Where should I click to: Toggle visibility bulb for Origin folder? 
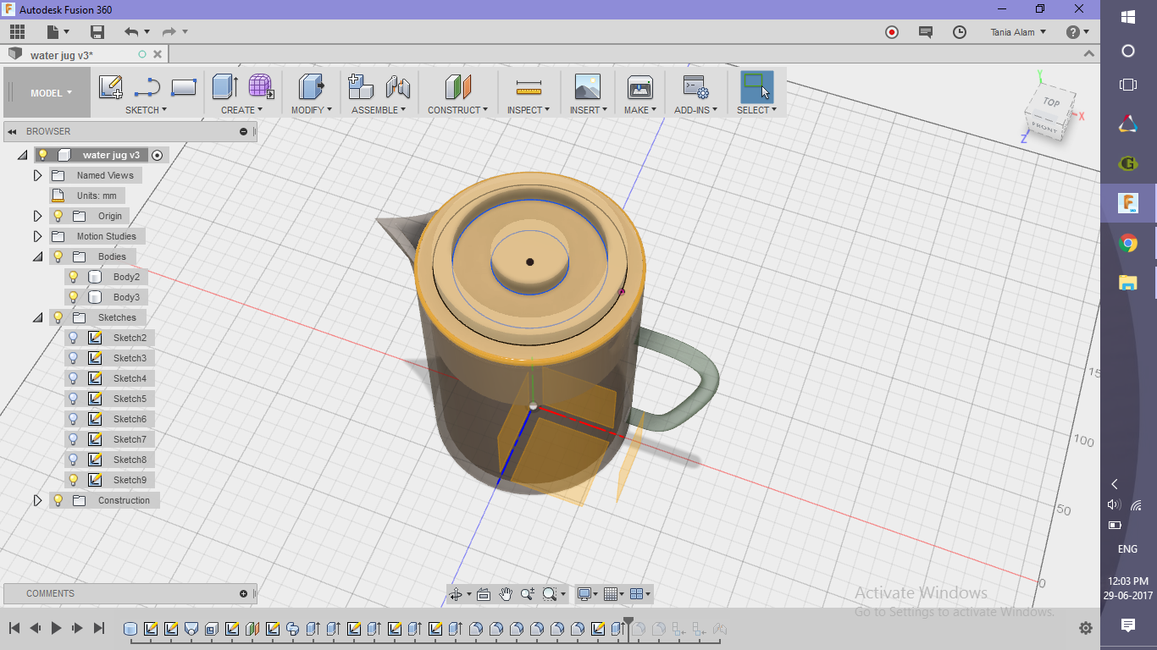click(58, 216)
